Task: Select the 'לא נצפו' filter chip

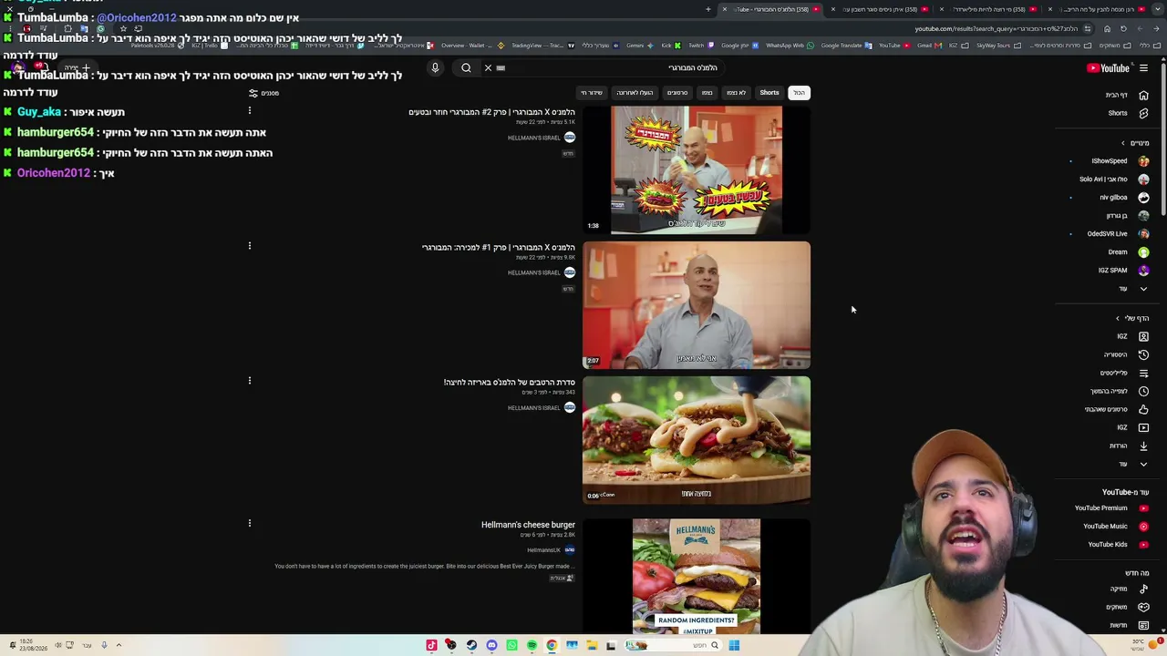Action: click(736, 92)
